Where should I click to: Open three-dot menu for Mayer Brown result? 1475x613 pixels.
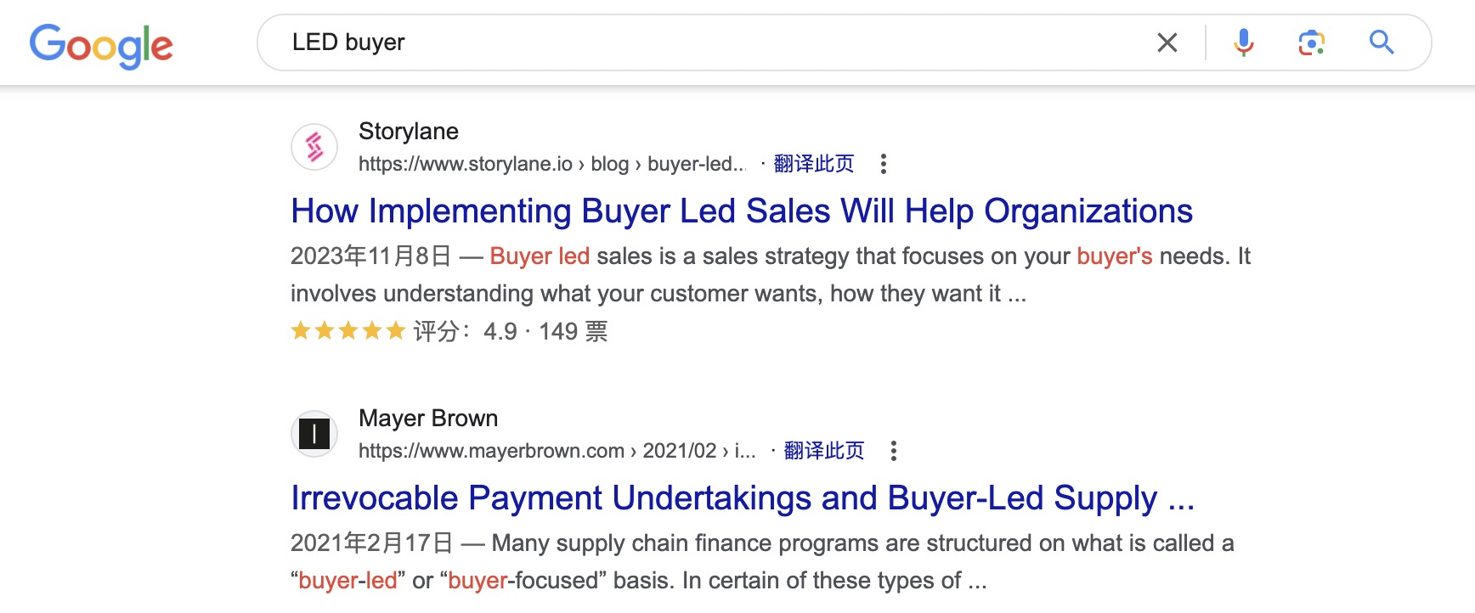[x=893, y=451]
